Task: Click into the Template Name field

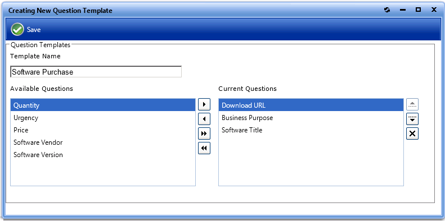Action: coord(96,72)
